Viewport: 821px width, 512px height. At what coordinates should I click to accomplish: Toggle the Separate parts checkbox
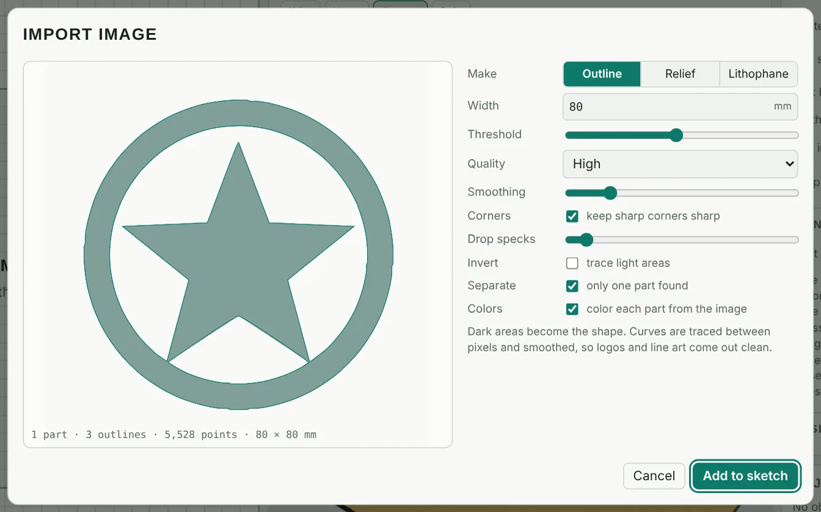[572, 286]
